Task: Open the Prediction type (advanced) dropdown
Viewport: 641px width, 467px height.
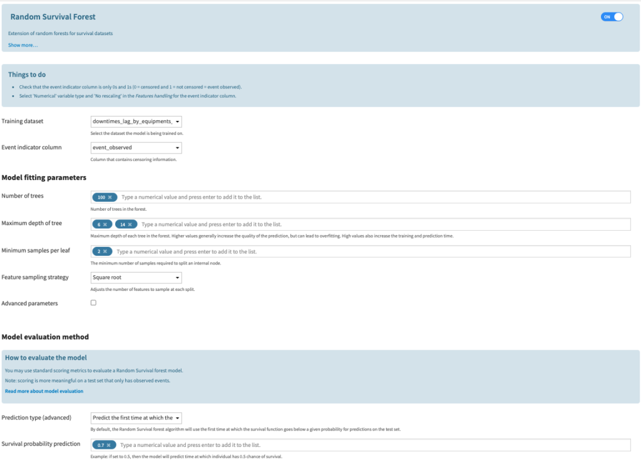Action: [136, 417]
